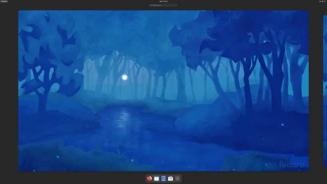Click the dash background beside Firefox
Image resolution: width=327 pixels, height=184 pixels.
[146, 178]
